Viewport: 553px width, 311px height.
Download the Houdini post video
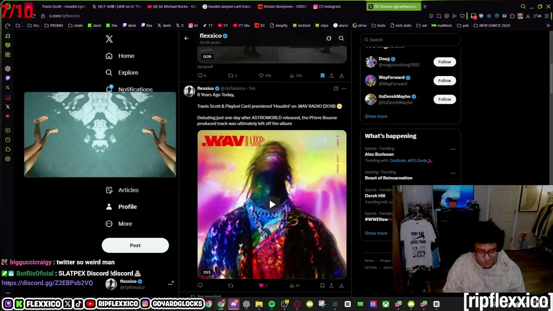(x=341, y=286)
